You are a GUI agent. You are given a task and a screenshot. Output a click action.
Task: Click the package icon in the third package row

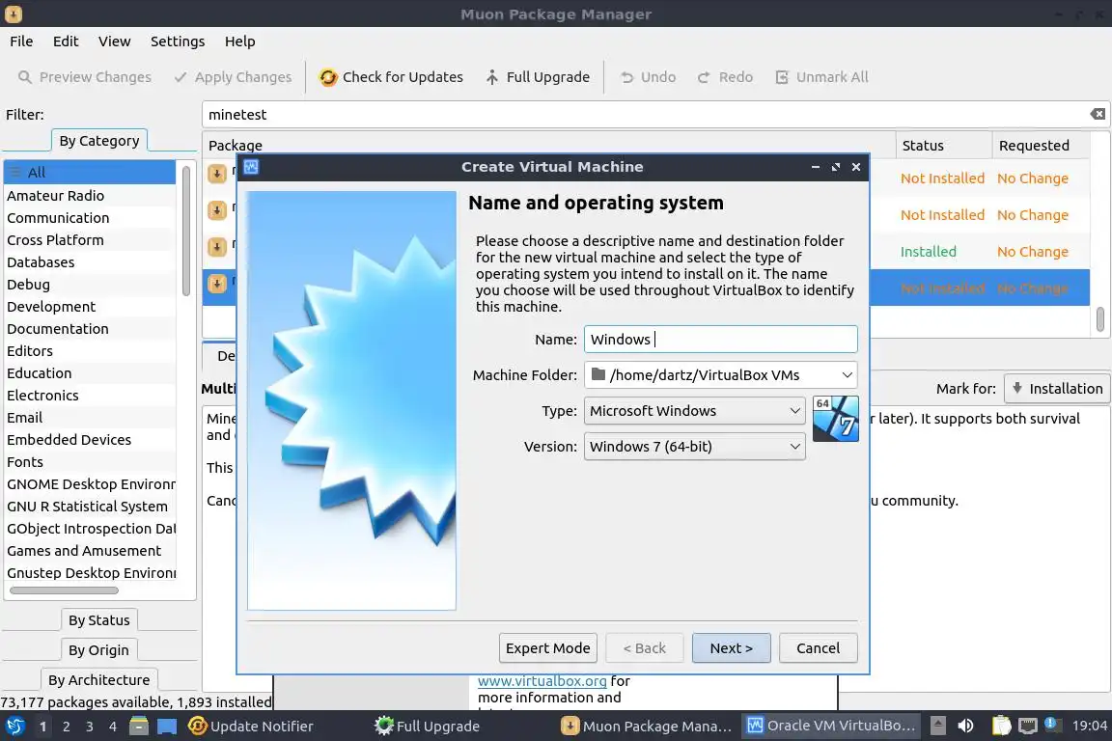(217, 247)
